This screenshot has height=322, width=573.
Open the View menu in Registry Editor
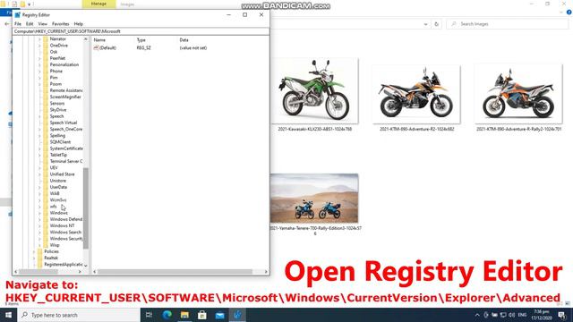pos(42,24)
